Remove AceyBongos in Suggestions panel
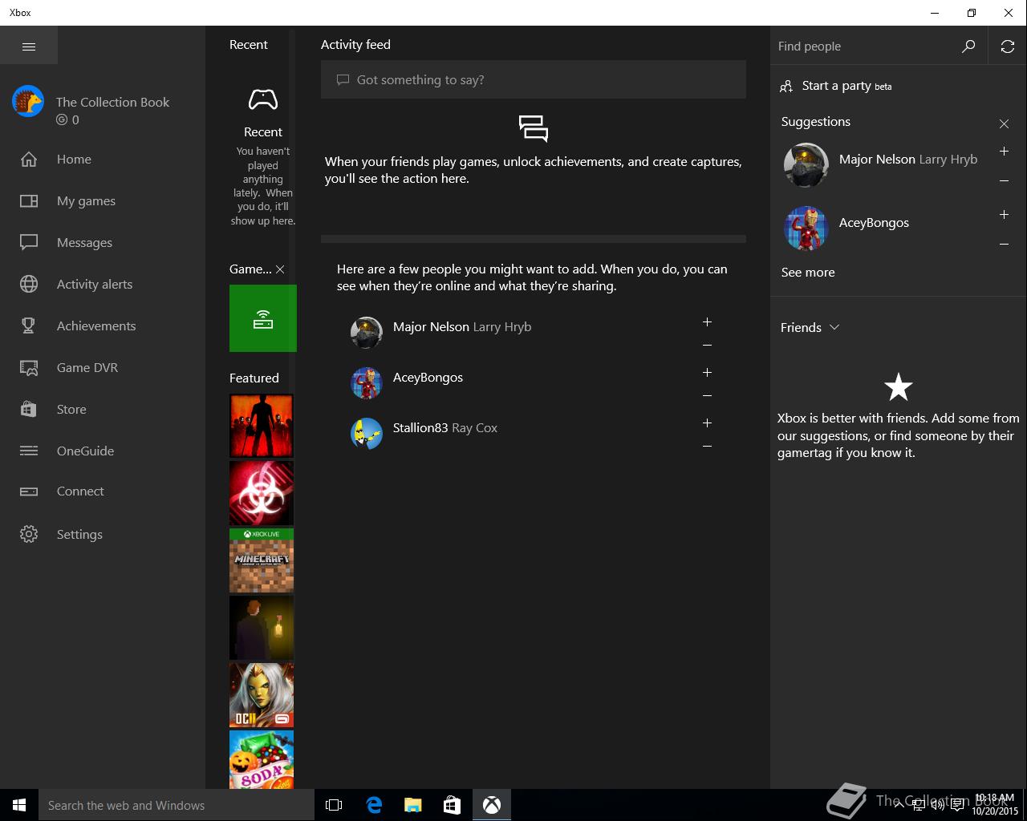 pos(1004,245)
